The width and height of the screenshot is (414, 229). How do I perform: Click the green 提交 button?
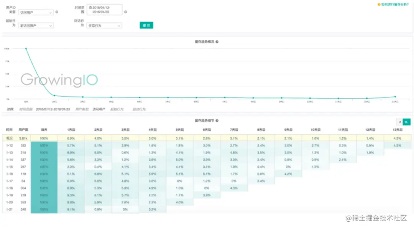146,25
